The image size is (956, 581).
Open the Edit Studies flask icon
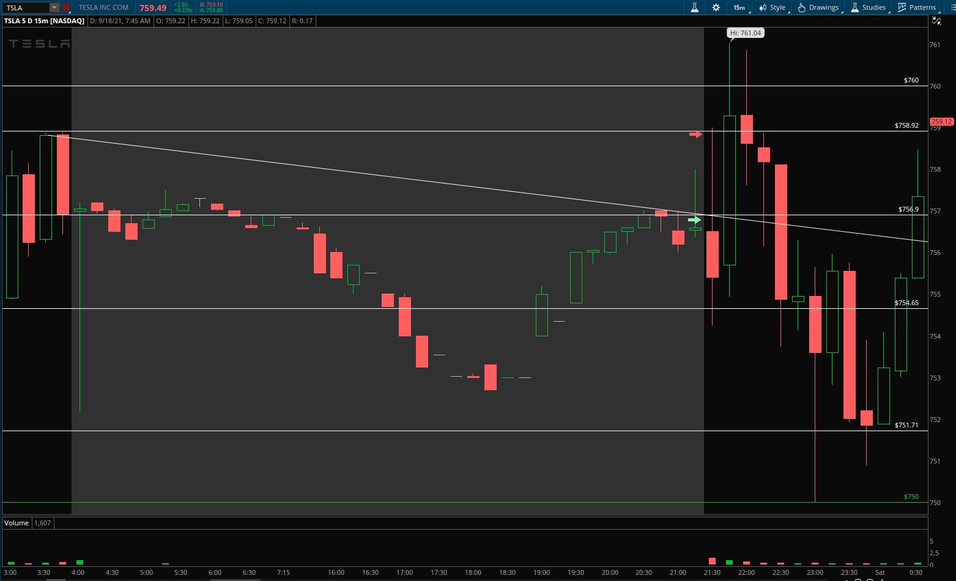click(694, 7)
